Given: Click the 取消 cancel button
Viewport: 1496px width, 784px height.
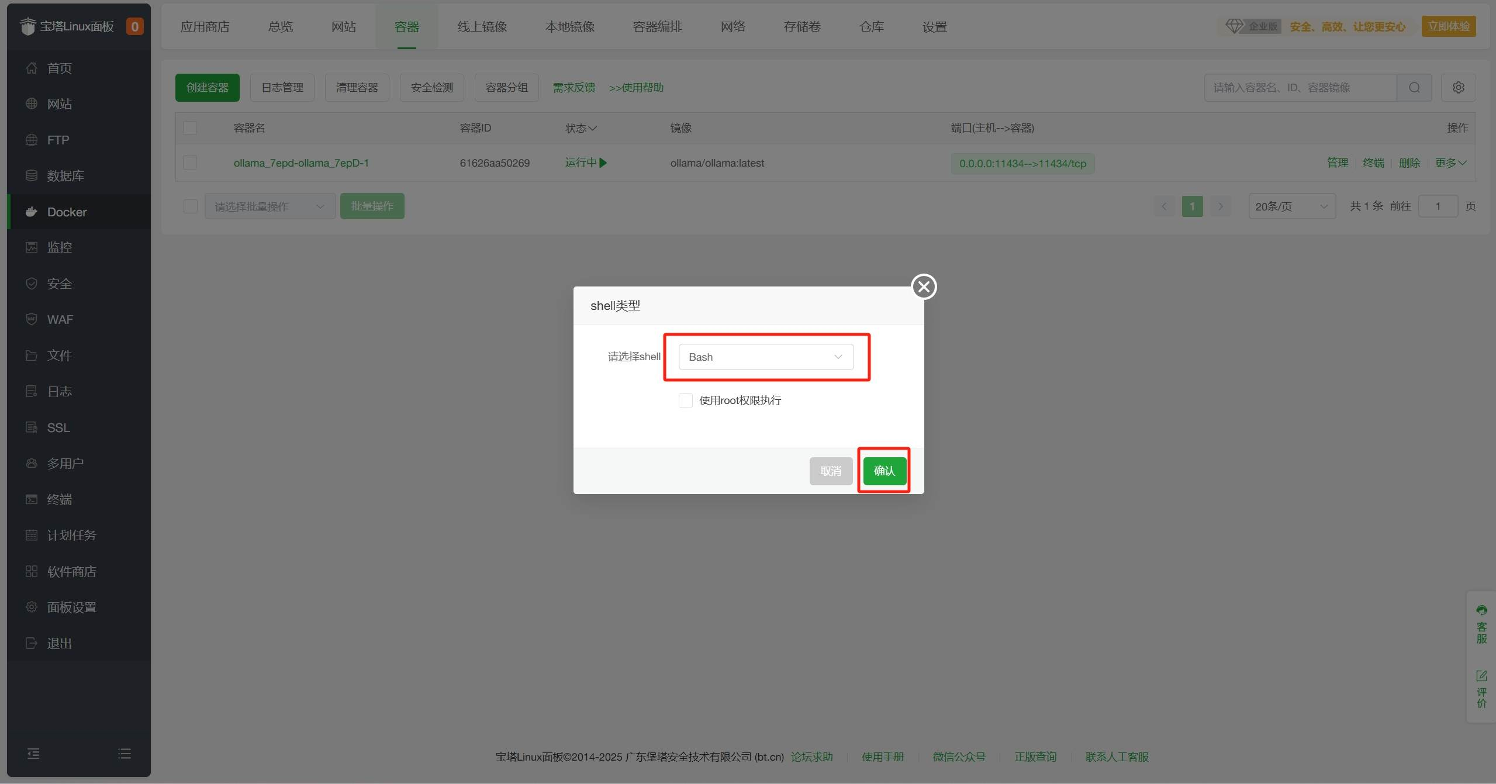Looking at the screenshot, I should [x=830, y=471].
